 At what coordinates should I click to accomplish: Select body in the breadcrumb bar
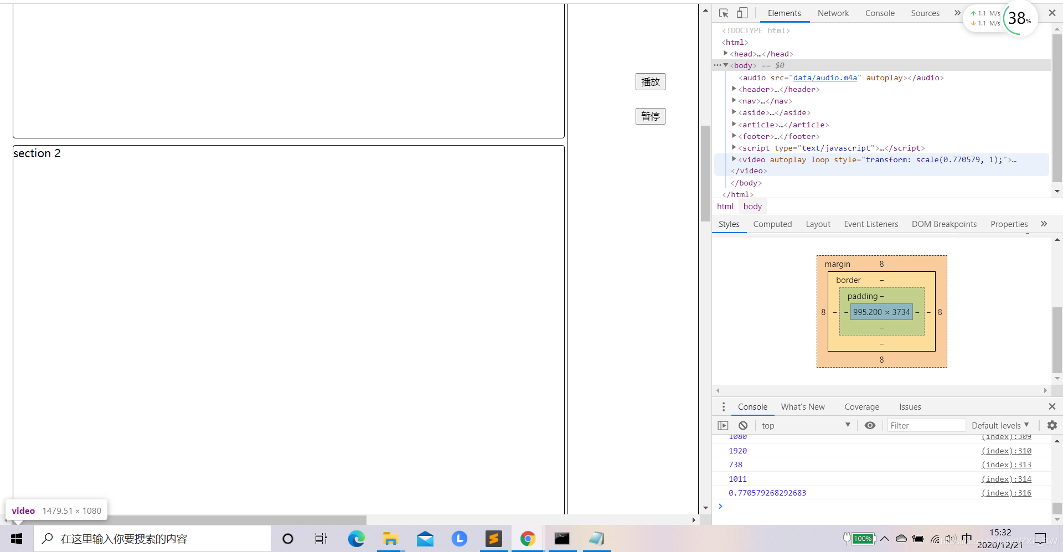752,207
